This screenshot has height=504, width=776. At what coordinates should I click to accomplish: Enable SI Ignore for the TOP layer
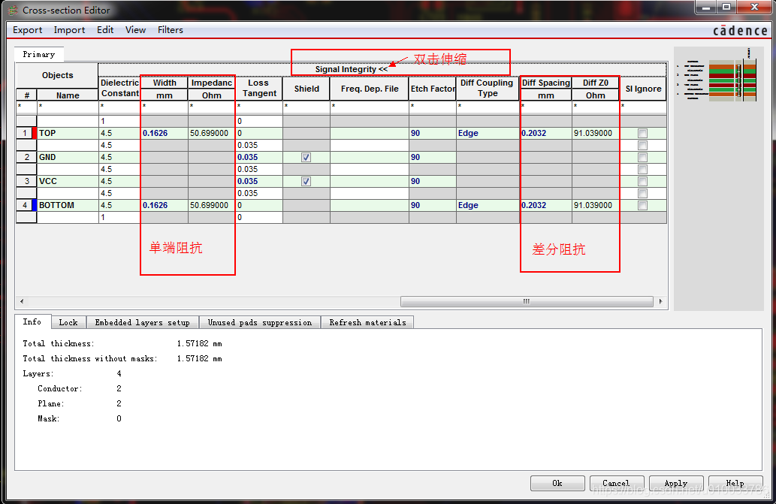click(x=642, y=133)
